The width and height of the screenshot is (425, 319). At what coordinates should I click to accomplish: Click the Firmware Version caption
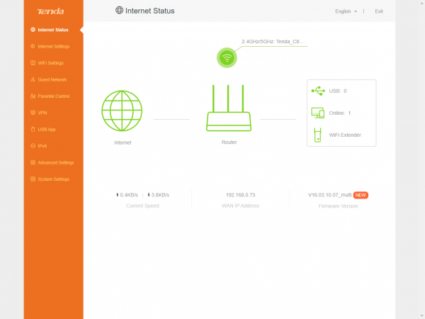click(338, 206)
